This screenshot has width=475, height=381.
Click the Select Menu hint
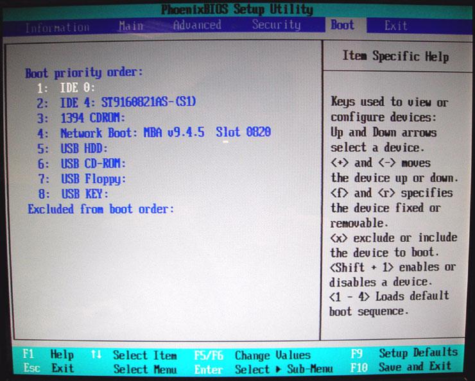tap(145, 369)
